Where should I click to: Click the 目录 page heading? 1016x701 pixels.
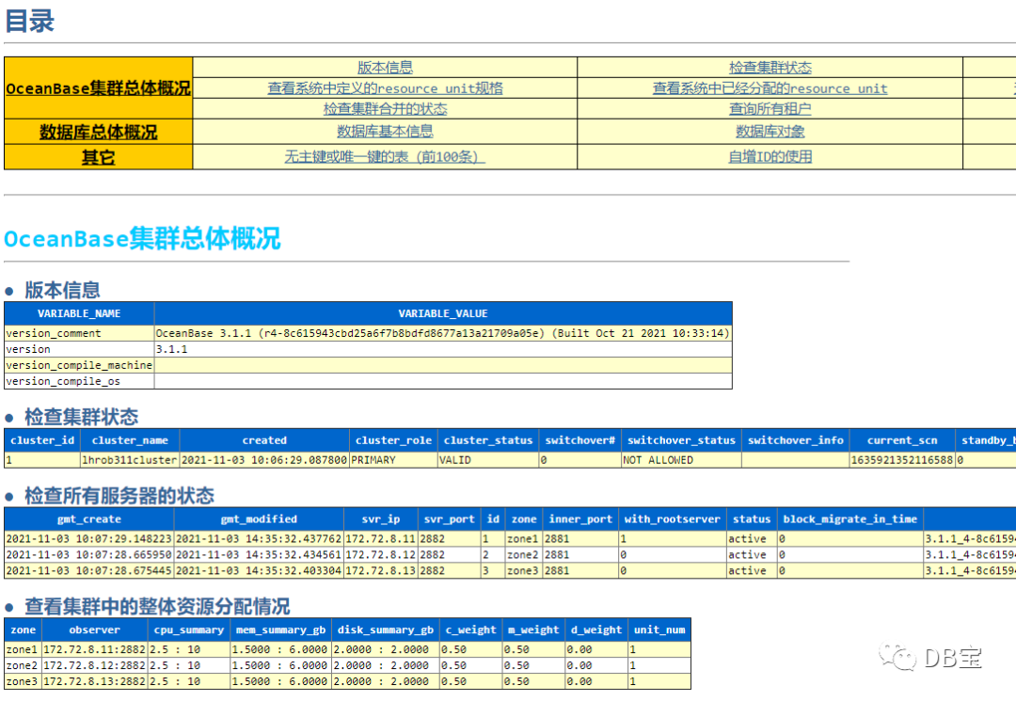(x=30, y=20)
